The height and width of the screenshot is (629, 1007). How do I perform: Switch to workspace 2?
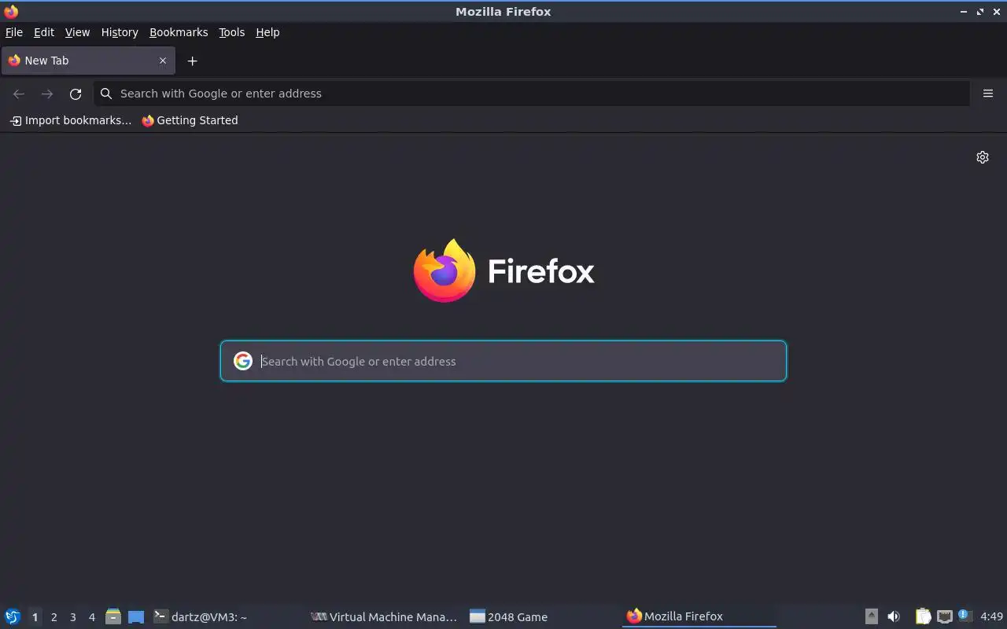click(x=53, y=617)
